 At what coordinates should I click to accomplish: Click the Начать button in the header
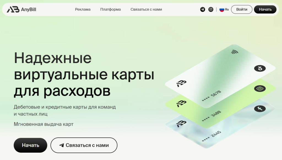[x=265, y=9]
